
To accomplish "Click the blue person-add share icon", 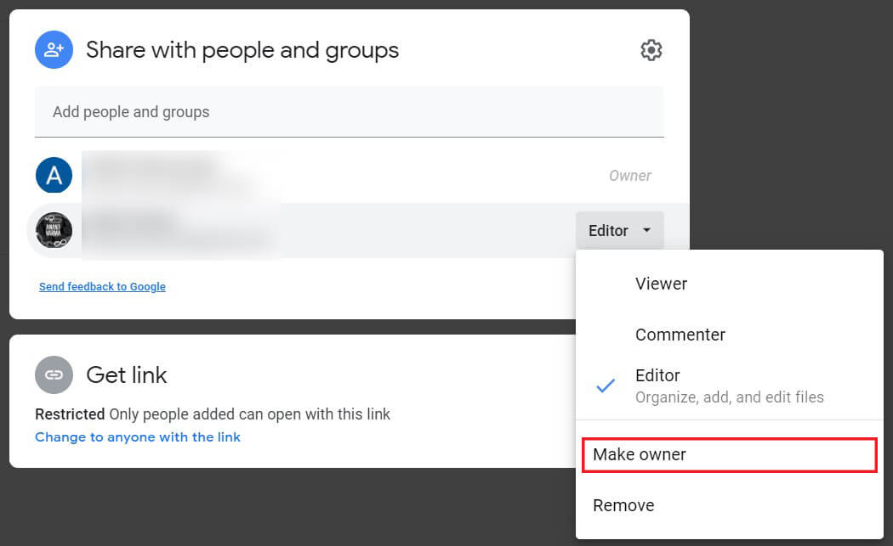I will tap(54, 49).
